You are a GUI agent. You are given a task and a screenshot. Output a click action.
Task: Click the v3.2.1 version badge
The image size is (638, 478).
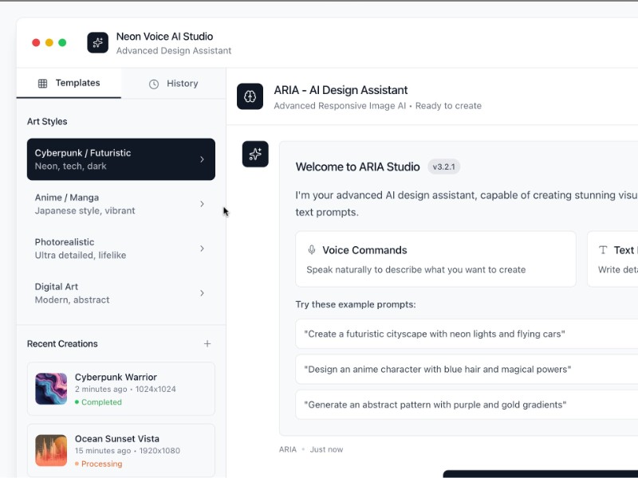pos(443,167)
